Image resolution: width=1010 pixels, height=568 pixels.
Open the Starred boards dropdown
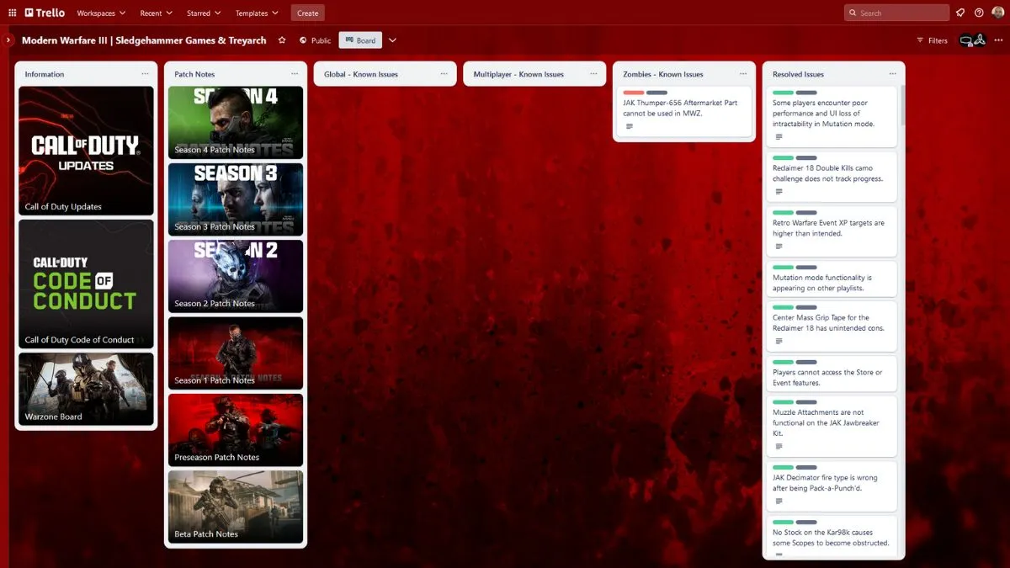(x=203, y=13)
